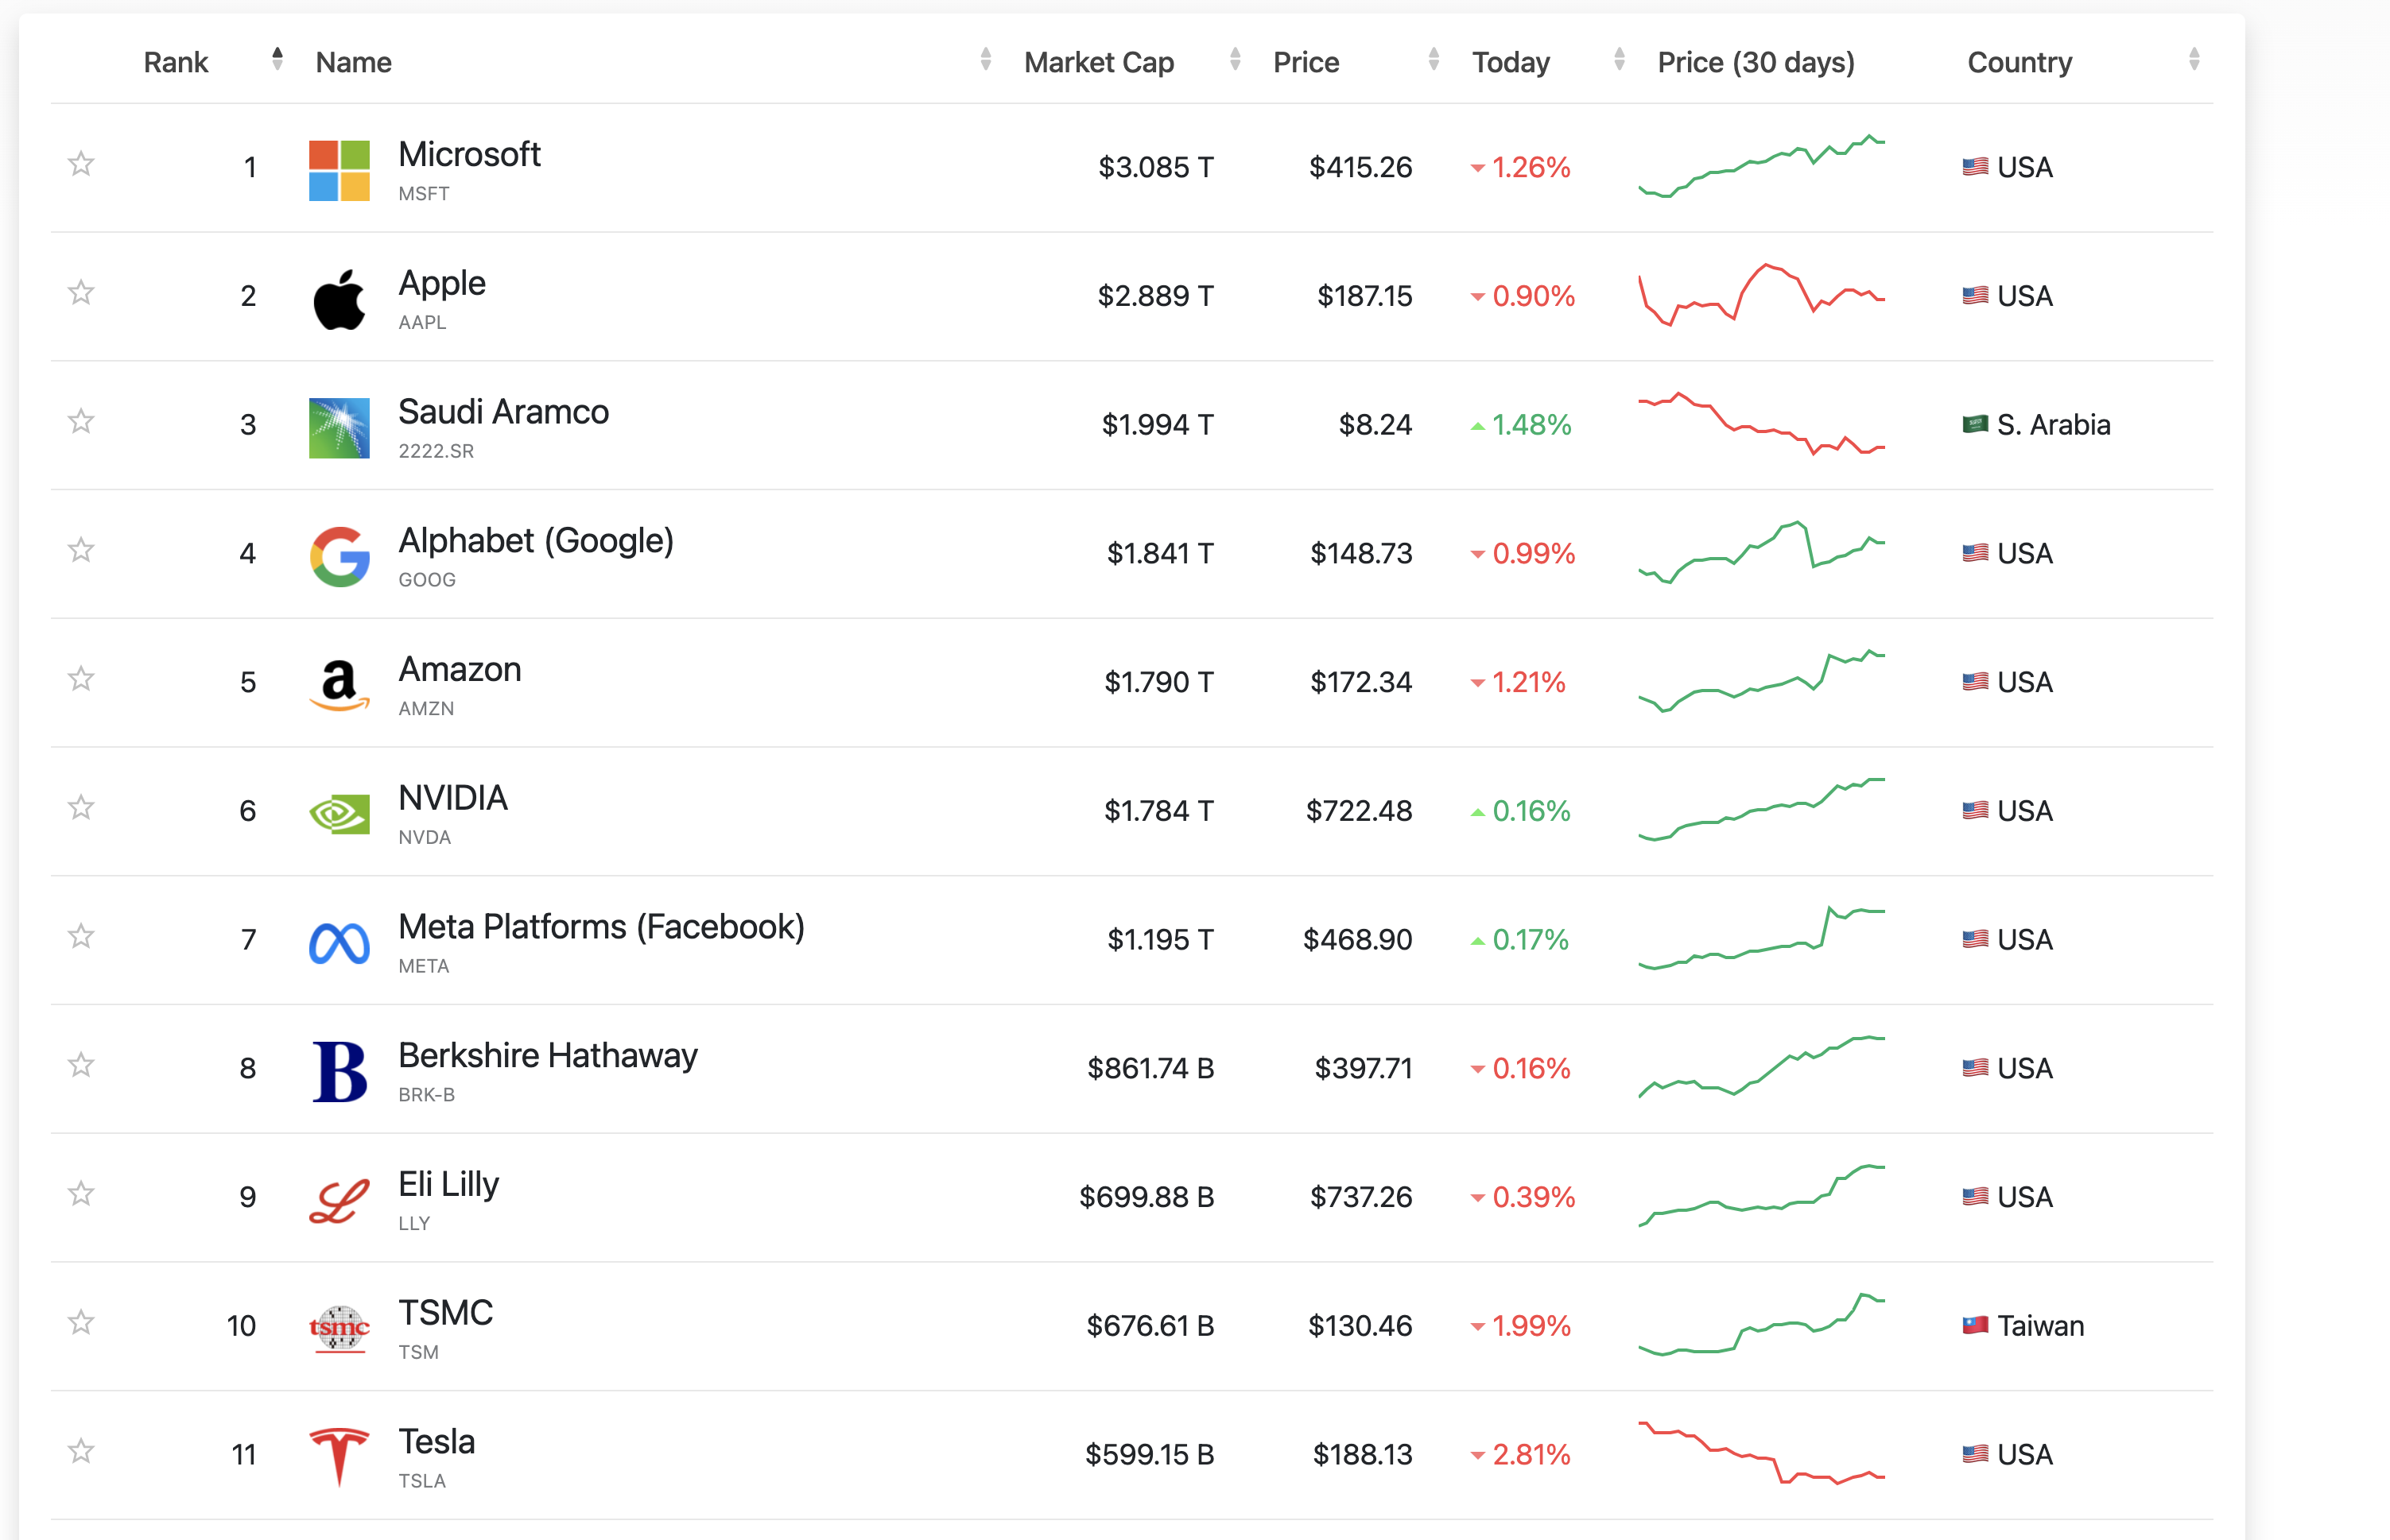
Task: Open the Eli Lilly company link
Action: tap(448, 1184)
